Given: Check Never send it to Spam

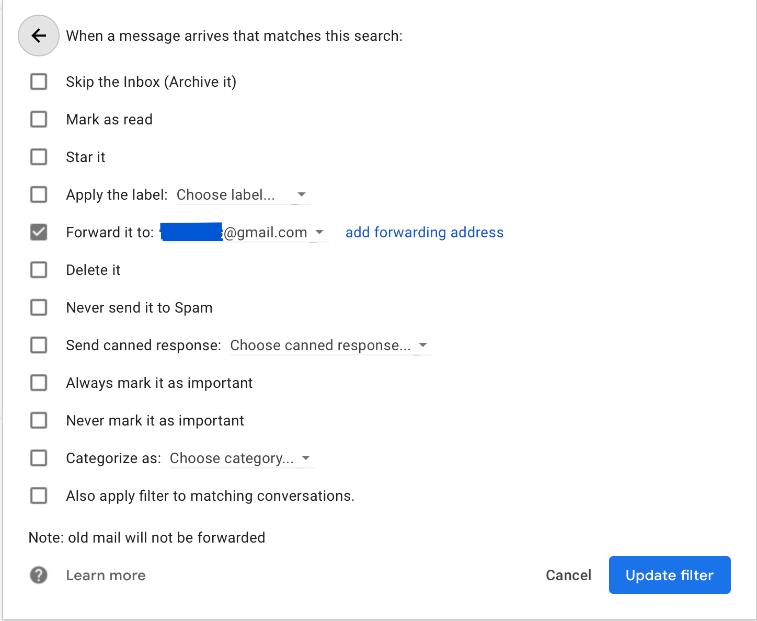Looking at the screenshot, I should pos(38,307).
